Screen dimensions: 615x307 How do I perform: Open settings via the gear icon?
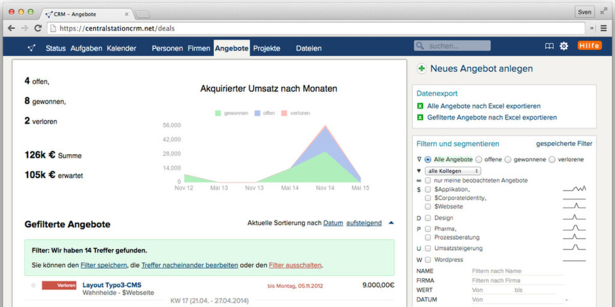tap(564, 46)
